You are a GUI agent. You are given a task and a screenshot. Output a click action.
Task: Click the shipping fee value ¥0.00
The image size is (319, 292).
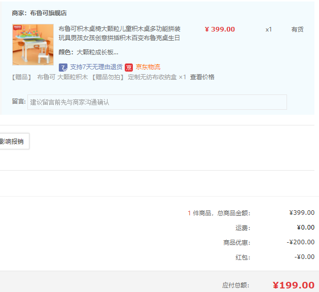coord(306,228)
